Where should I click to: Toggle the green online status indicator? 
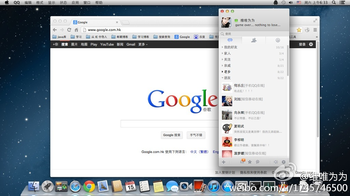[236, 20]
